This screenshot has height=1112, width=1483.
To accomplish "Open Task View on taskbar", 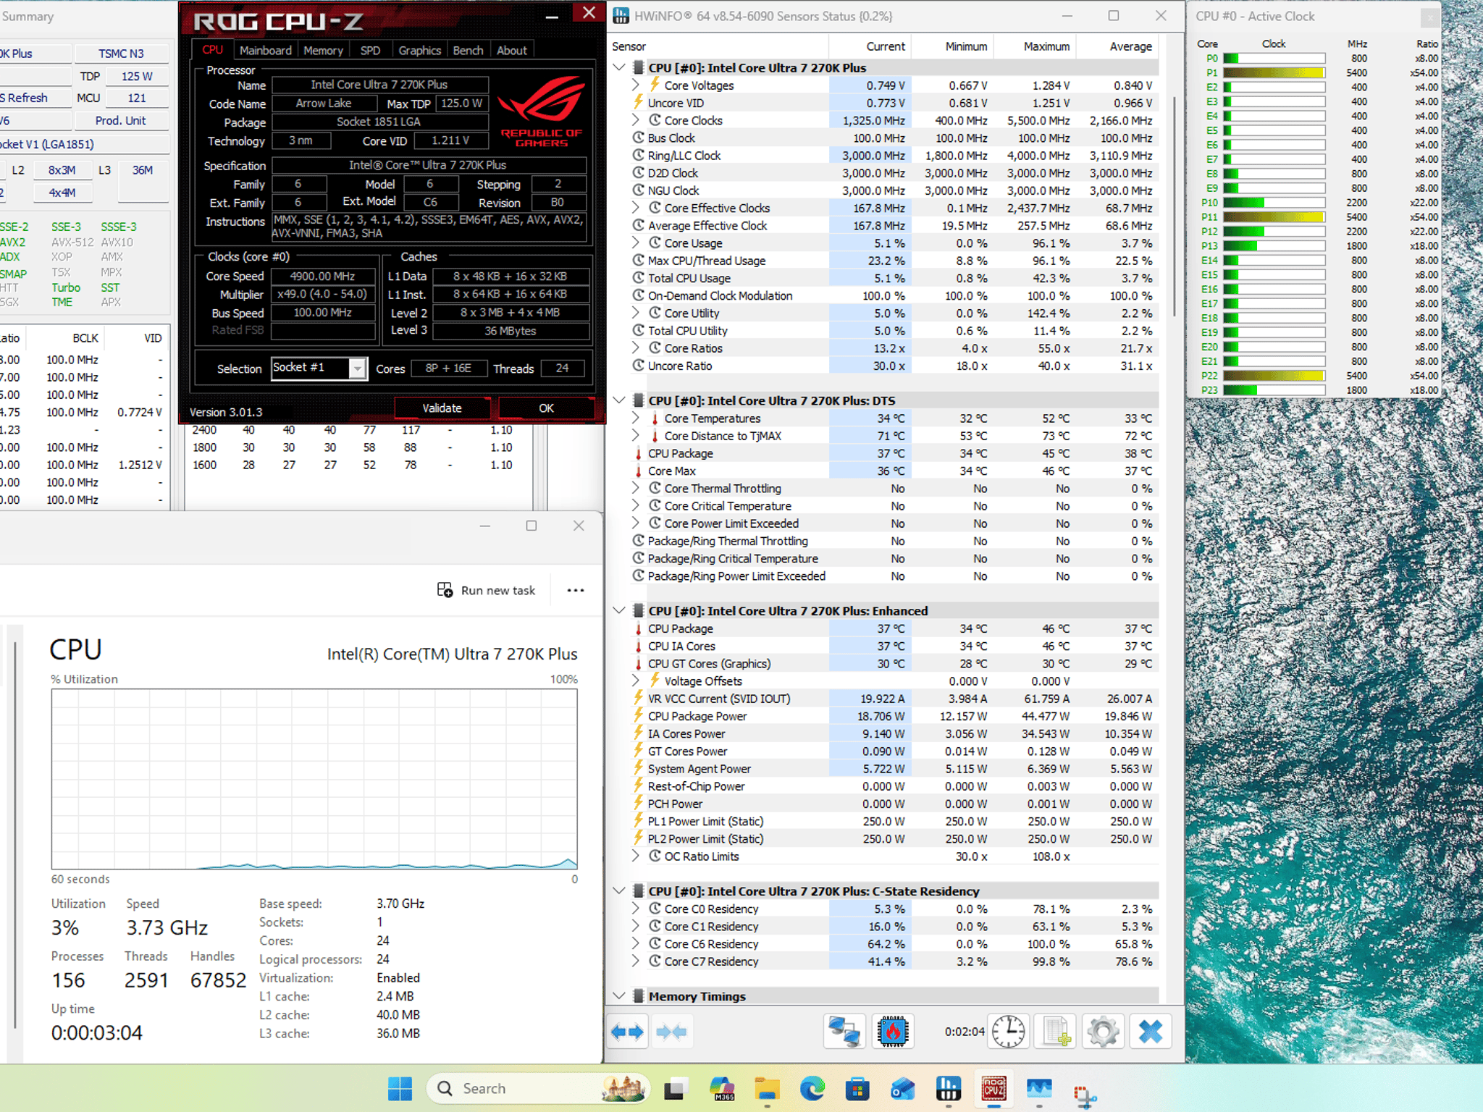I will 675,1088.
